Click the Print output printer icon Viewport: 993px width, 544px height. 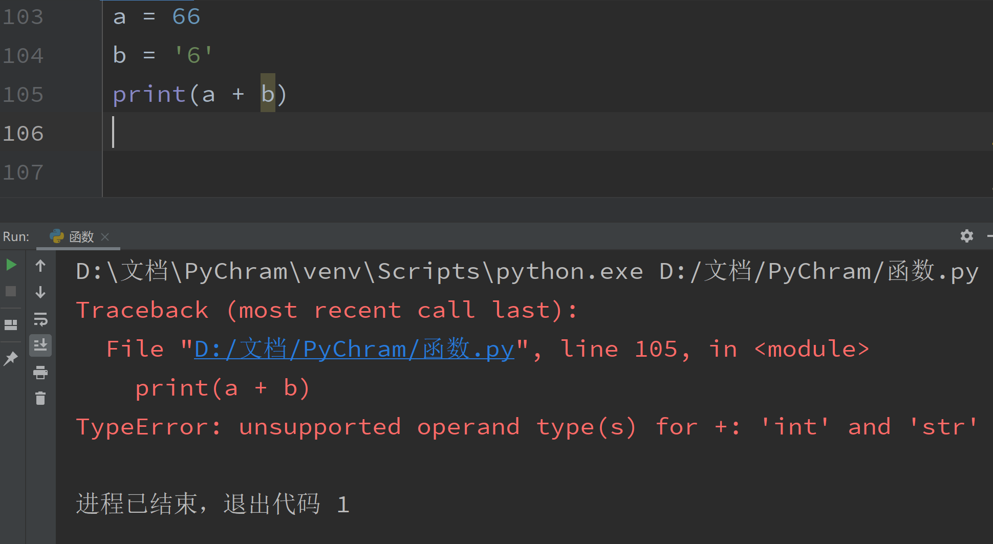point(40,372)
